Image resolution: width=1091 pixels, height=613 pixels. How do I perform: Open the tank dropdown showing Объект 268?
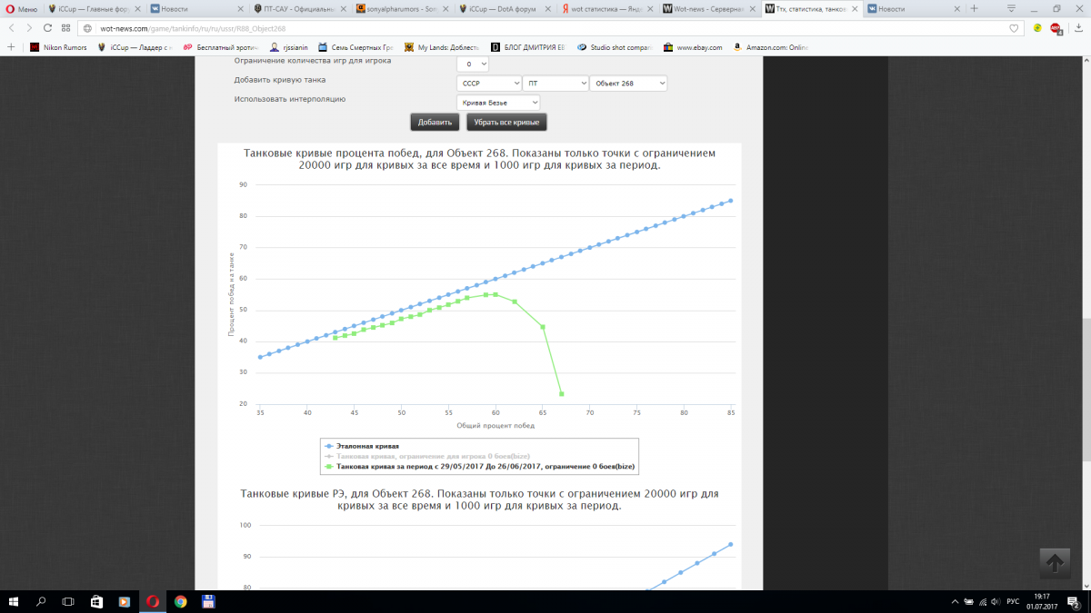628,83
